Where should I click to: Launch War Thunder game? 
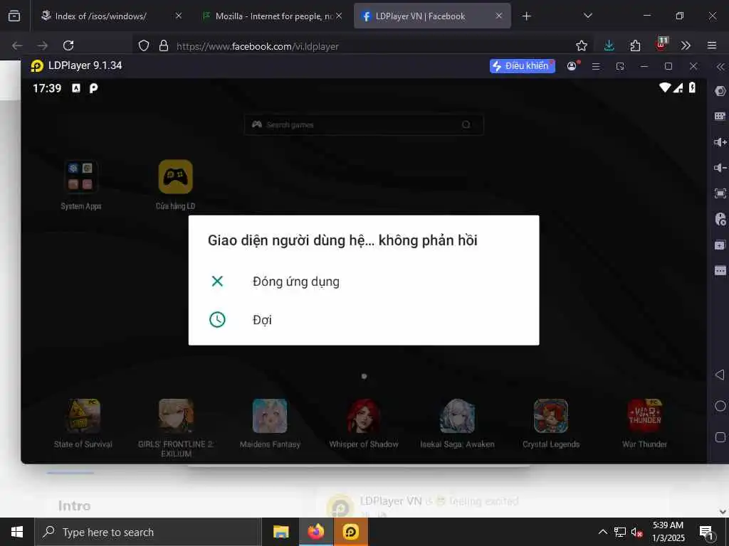pos(645,424)
